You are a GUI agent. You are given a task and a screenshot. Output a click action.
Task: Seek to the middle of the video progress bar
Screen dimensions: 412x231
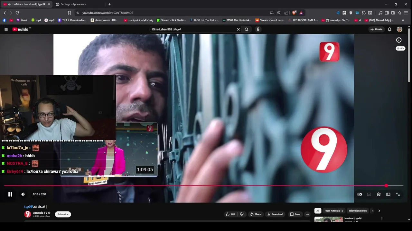(x=203, y=186)
